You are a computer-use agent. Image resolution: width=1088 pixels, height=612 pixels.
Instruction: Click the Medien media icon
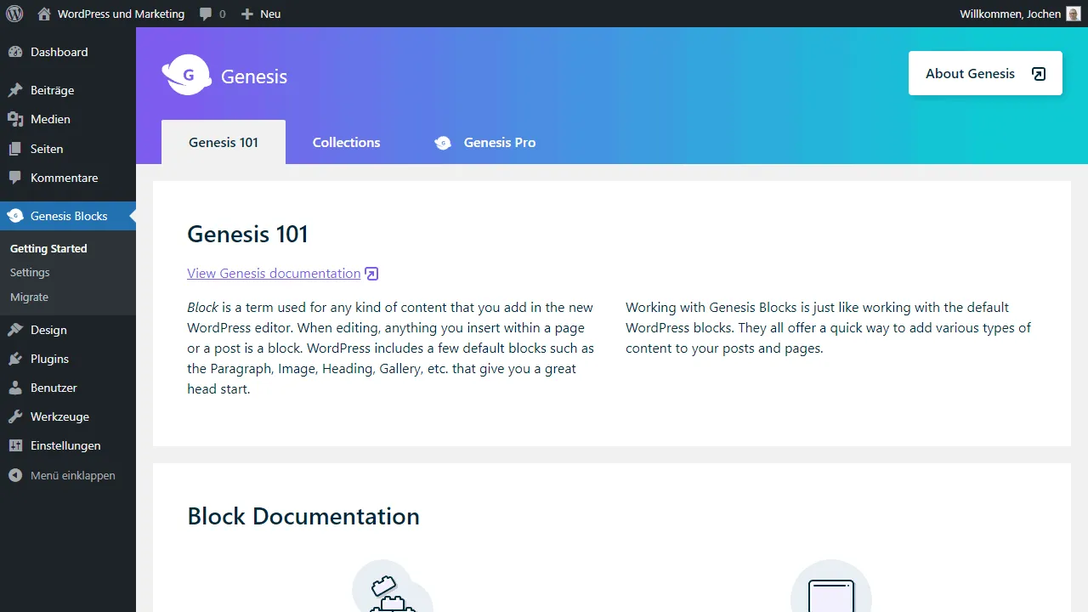[x=15, y=119]
